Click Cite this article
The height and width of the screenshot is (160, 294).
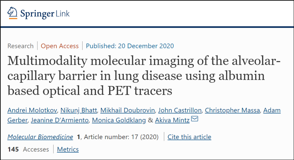coord(189,137)
